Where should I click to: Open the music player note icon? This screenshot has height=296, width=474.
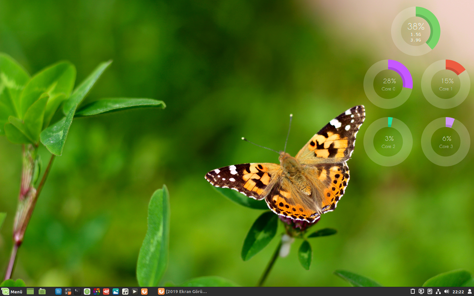pyautogui.click(x=125, y=292)
